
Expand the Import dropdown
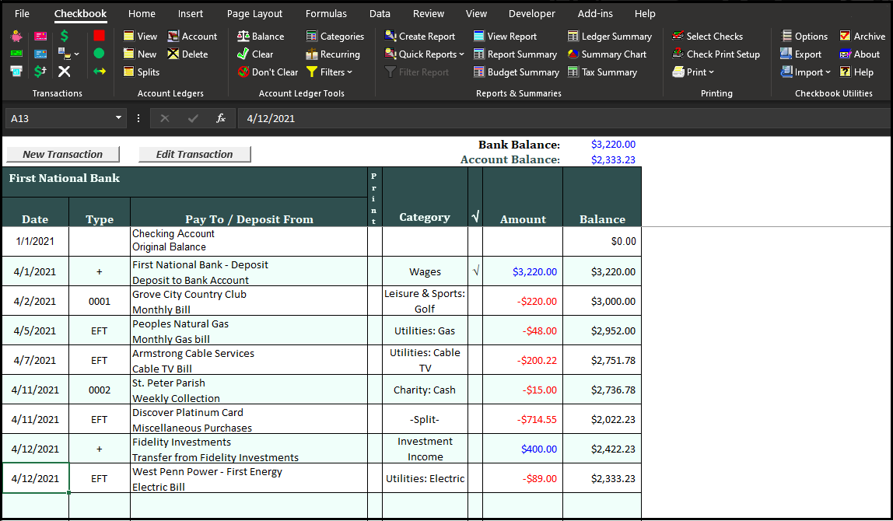(x=806, y=72)
